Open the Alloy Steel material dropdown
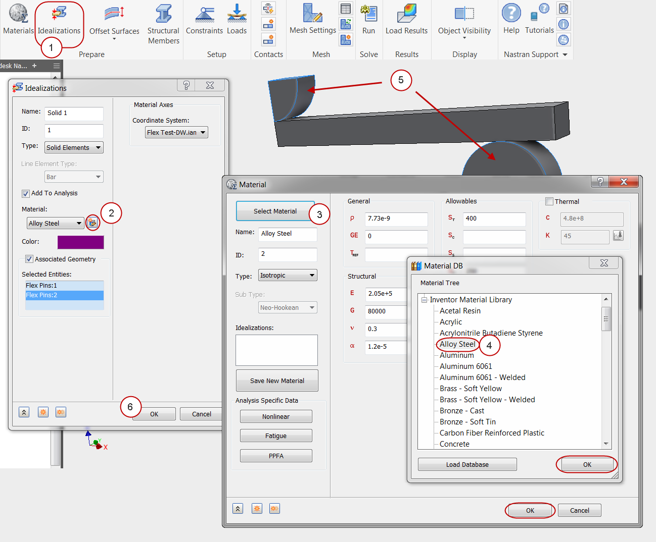 pos(56,223)
